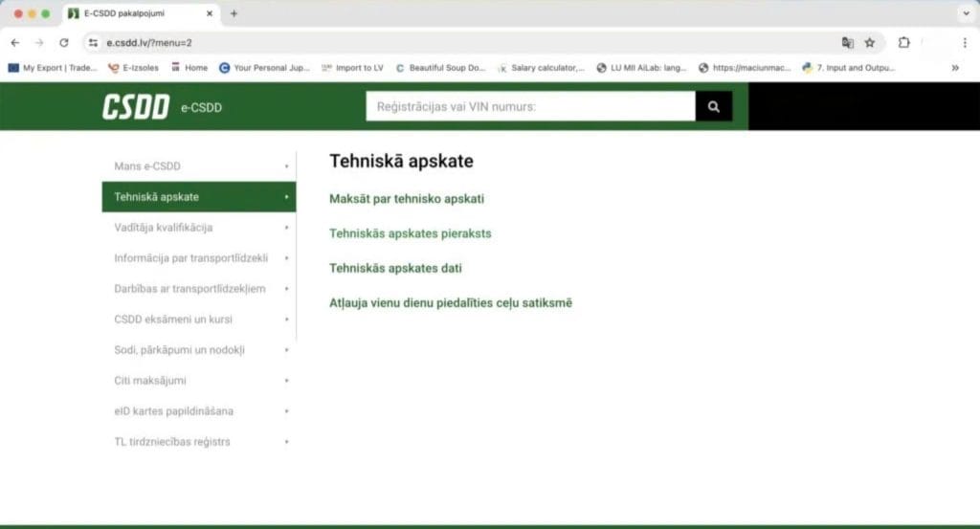Open new tab with plus icon
The image size is (980, 529).
(x=234, y=13)
